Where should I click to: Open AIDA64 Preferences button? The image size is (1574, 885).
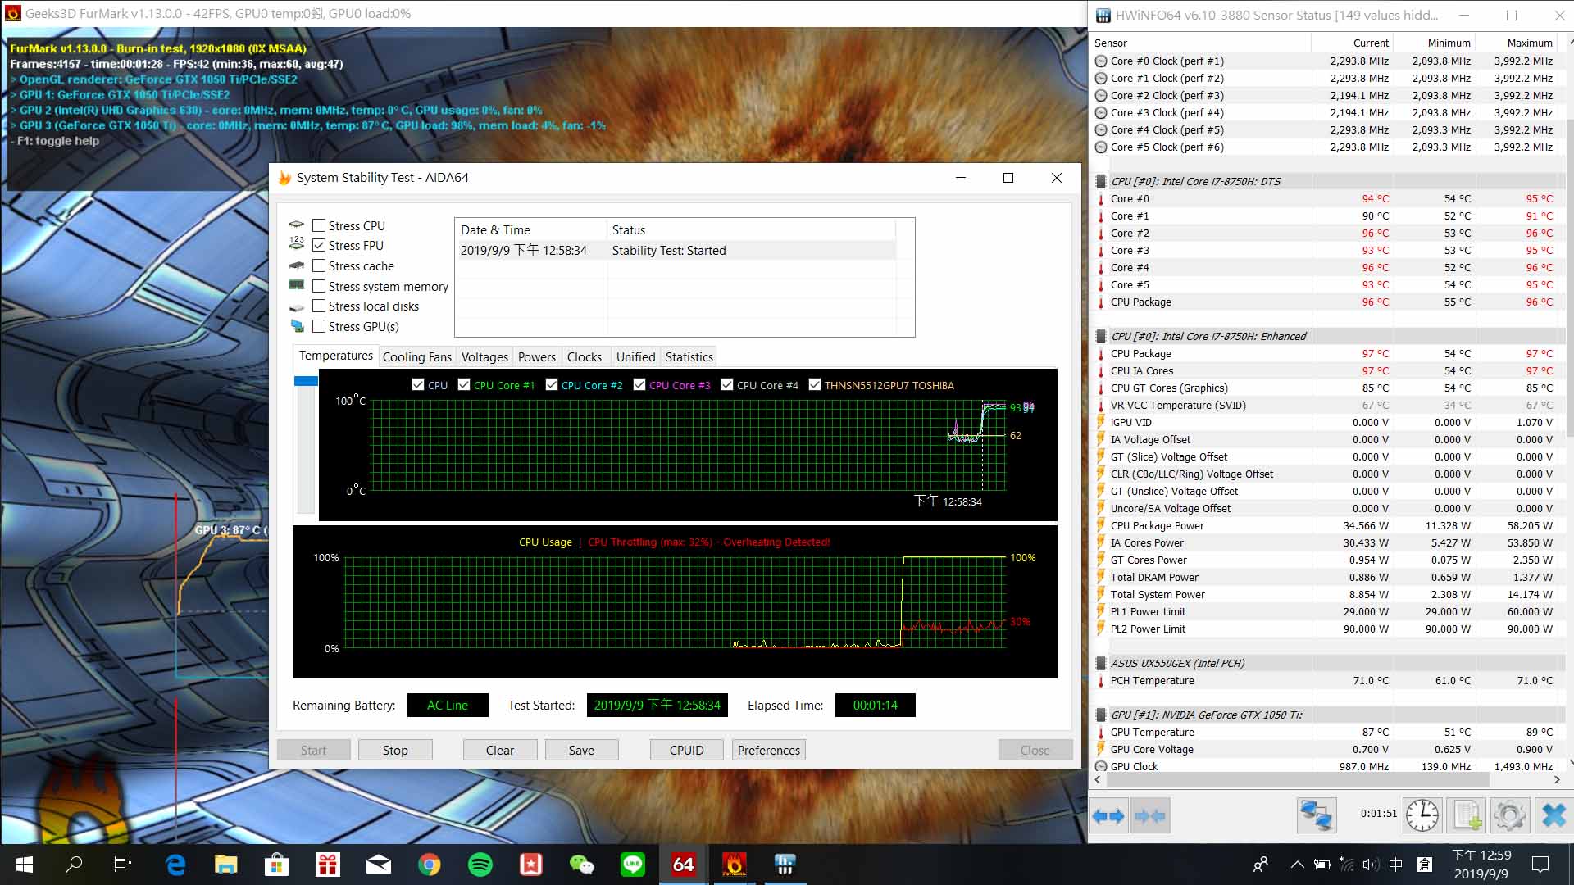click(769, 750)
